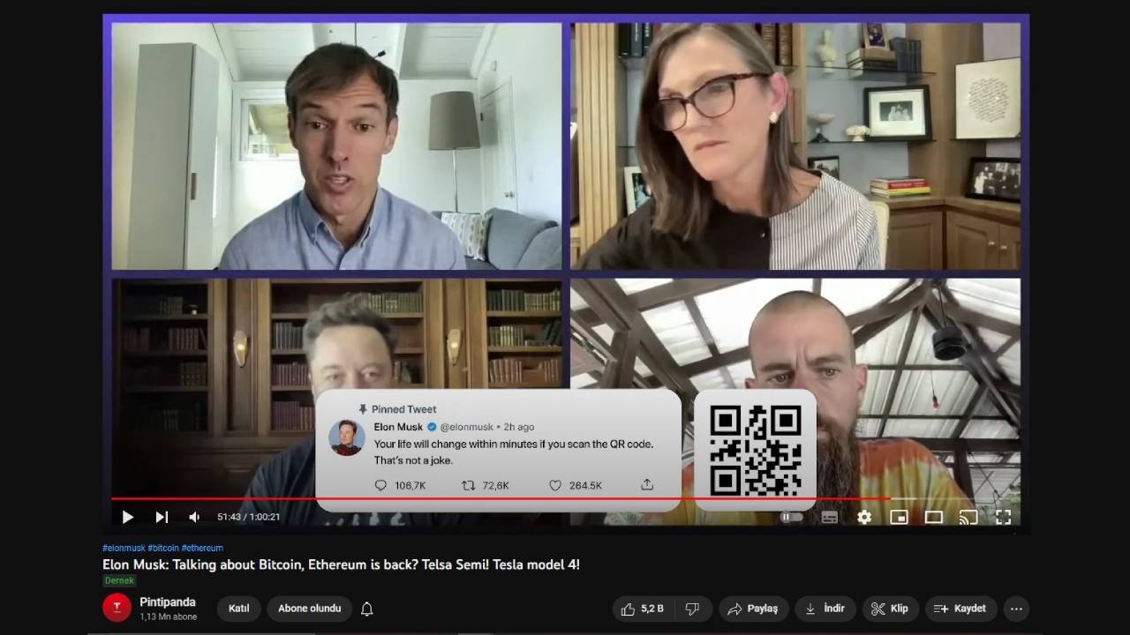Open more actions three-dot menu

[1016, 609]
